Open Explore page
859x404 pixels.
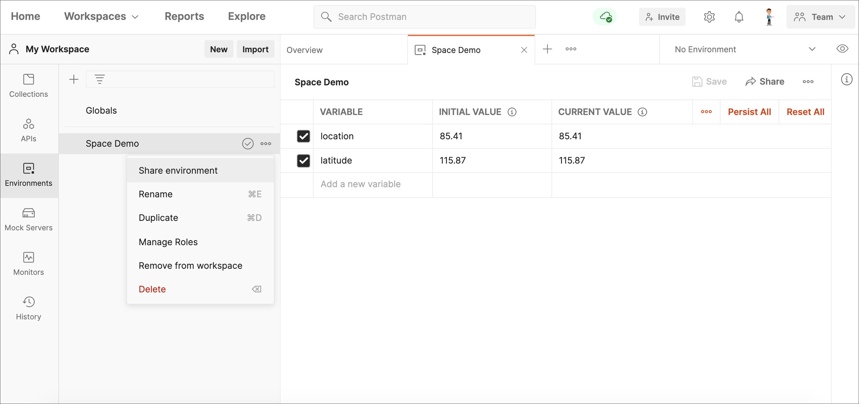point(247,17)
